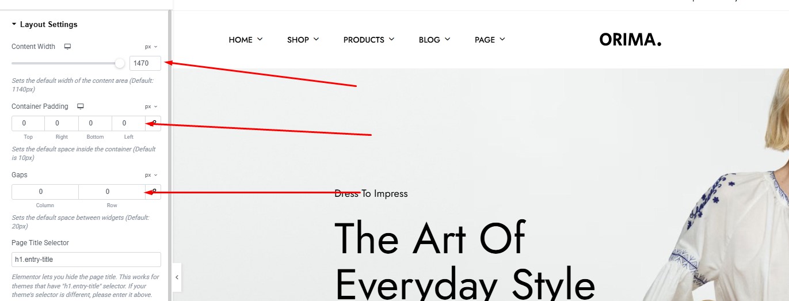Viewport: 789px width, 301px height.
Task: Expand the PRODUCTS menu chevron
Action: (x=391, y=39)
